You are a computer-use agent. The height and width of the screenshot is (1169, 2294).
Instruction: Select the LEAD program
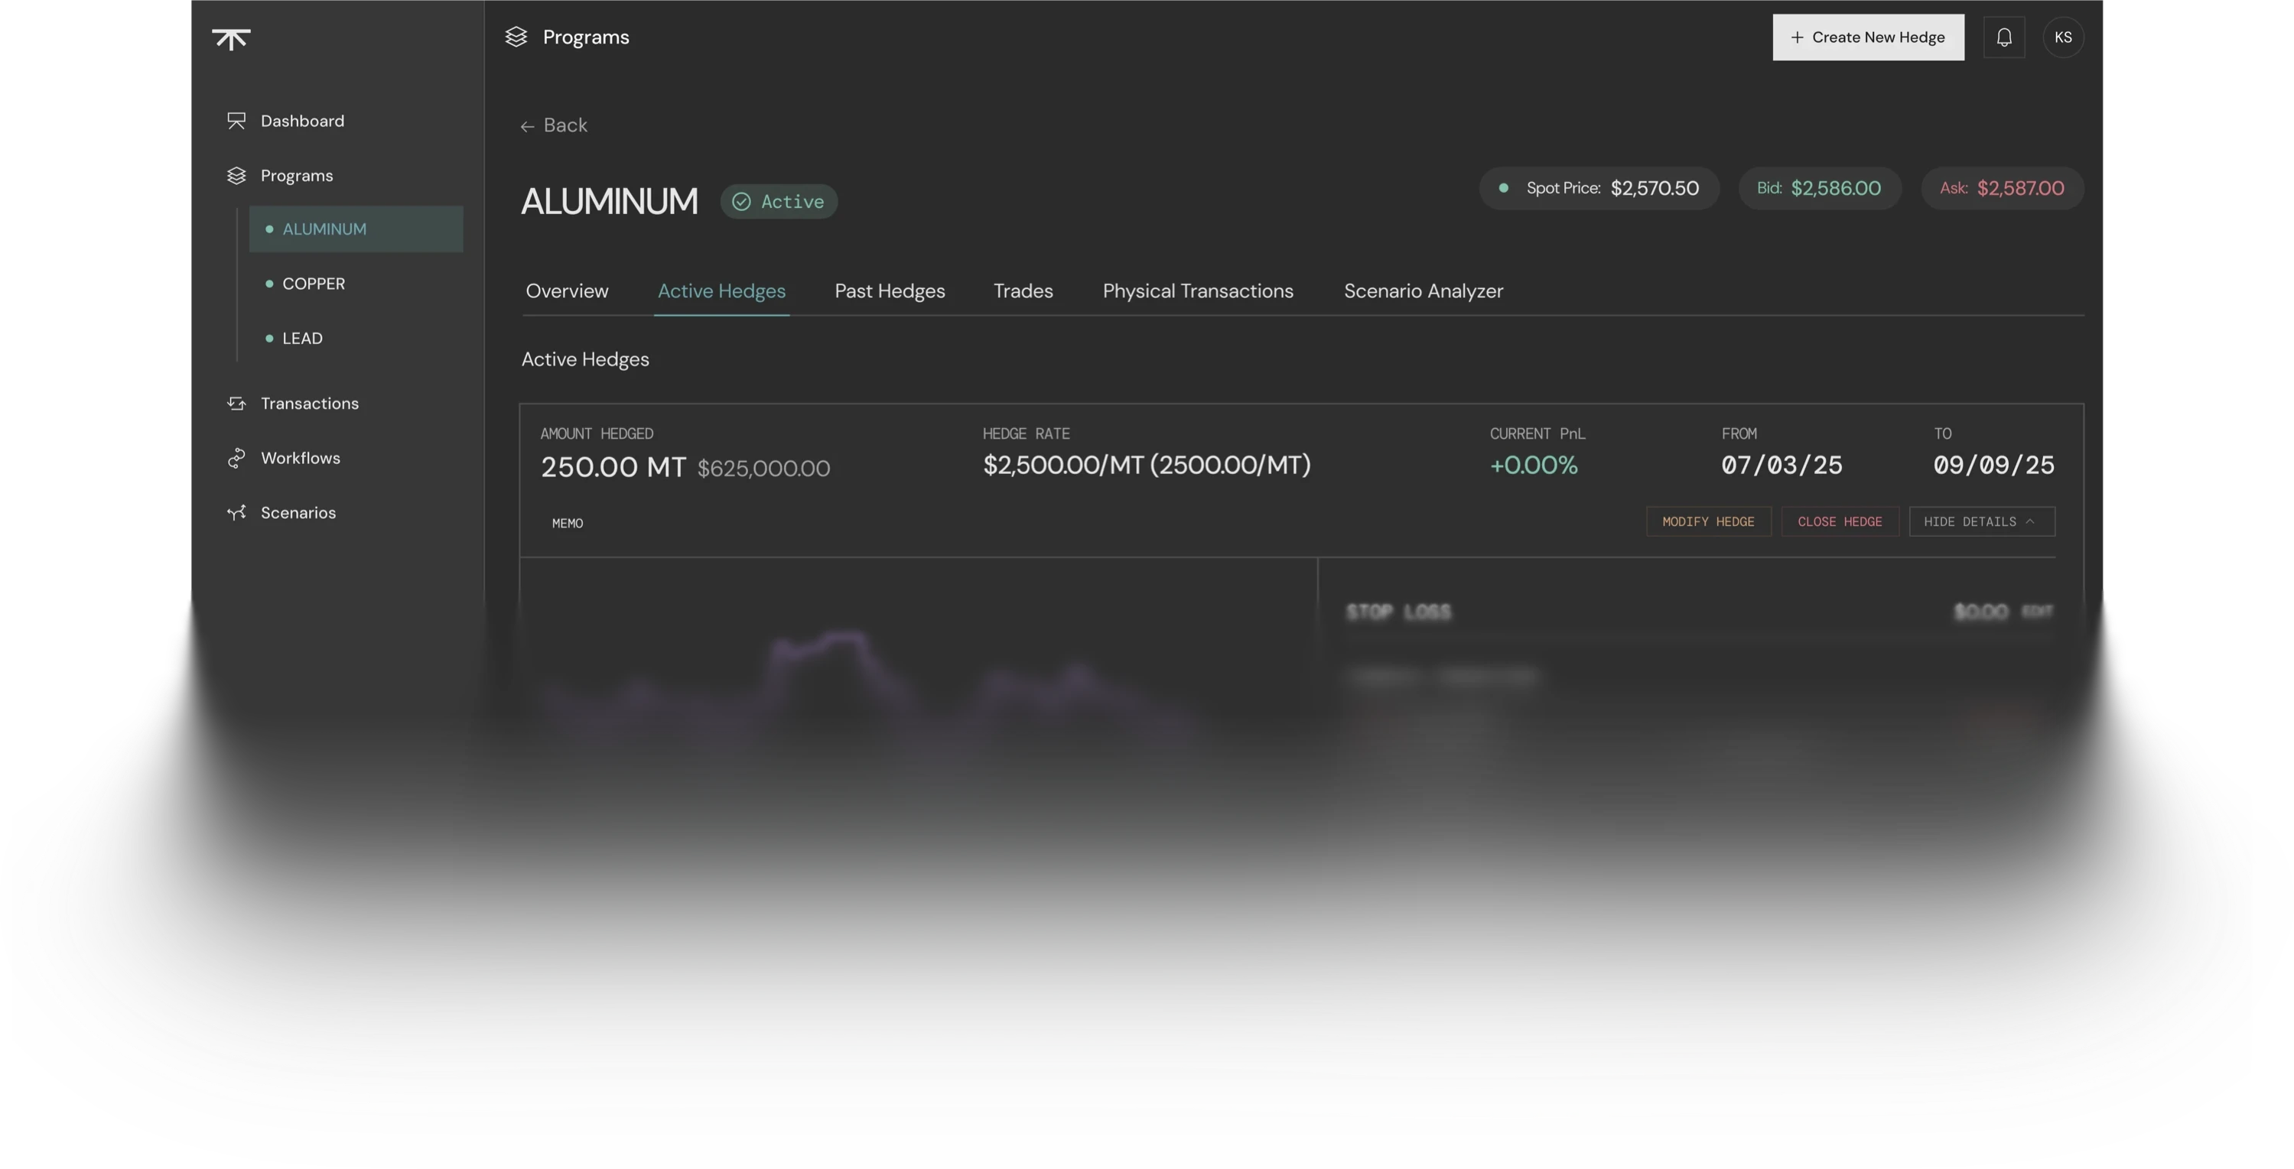[x=302, y=339]
